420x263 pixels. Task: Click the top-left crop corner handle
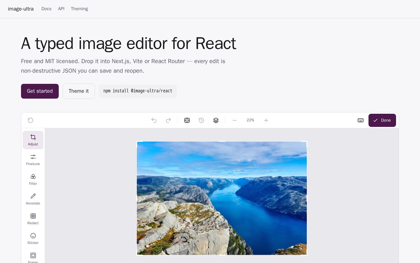[137, 142]
